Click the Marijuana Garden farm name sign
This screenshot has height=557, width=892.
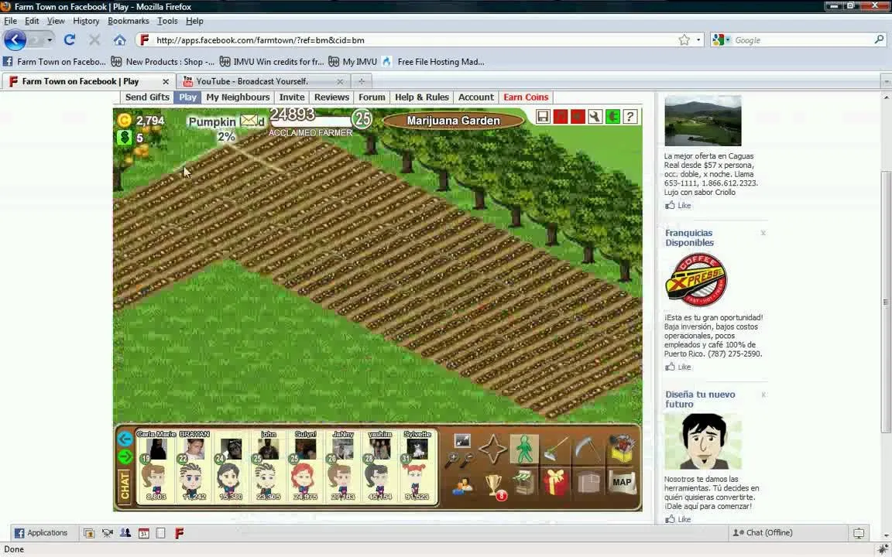[454, 121]
